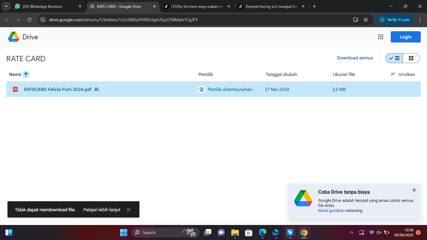Viewport: 427px width, 240px height.
Task: Click the PDF icon of RATECARD file
Action: pyautogui.click(x=15, y=89)
